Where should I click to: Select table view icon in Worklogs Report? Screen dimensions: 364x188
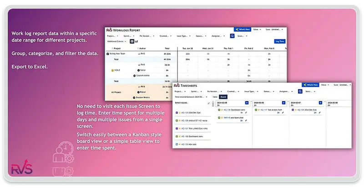pos(132,41)
